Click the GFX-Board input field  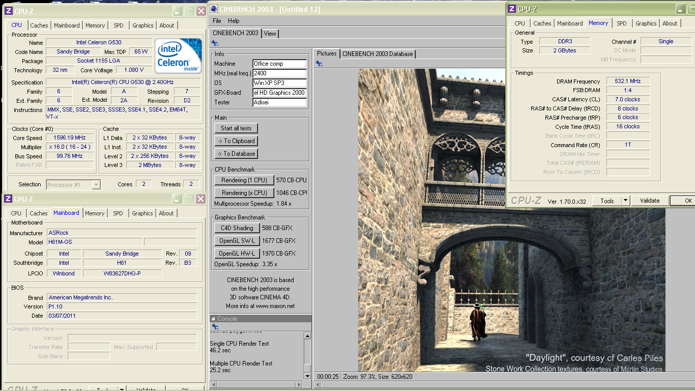[280, 93]
